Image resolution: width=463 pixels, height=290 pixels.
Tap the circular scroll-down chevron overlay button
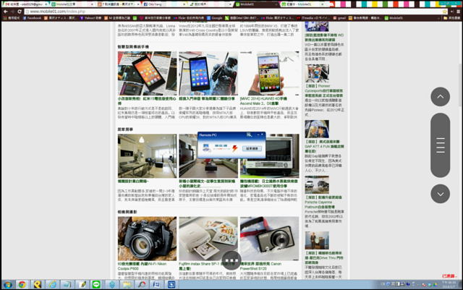click(441, 194)
